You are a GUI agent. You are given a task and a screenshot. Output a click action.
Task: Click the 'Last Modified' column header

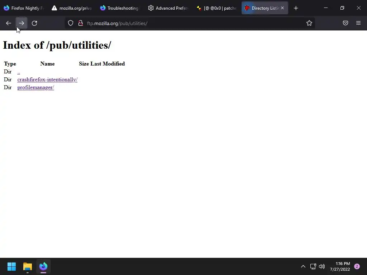pos(108,64)
